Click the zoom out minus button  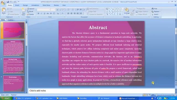(157, 95)
